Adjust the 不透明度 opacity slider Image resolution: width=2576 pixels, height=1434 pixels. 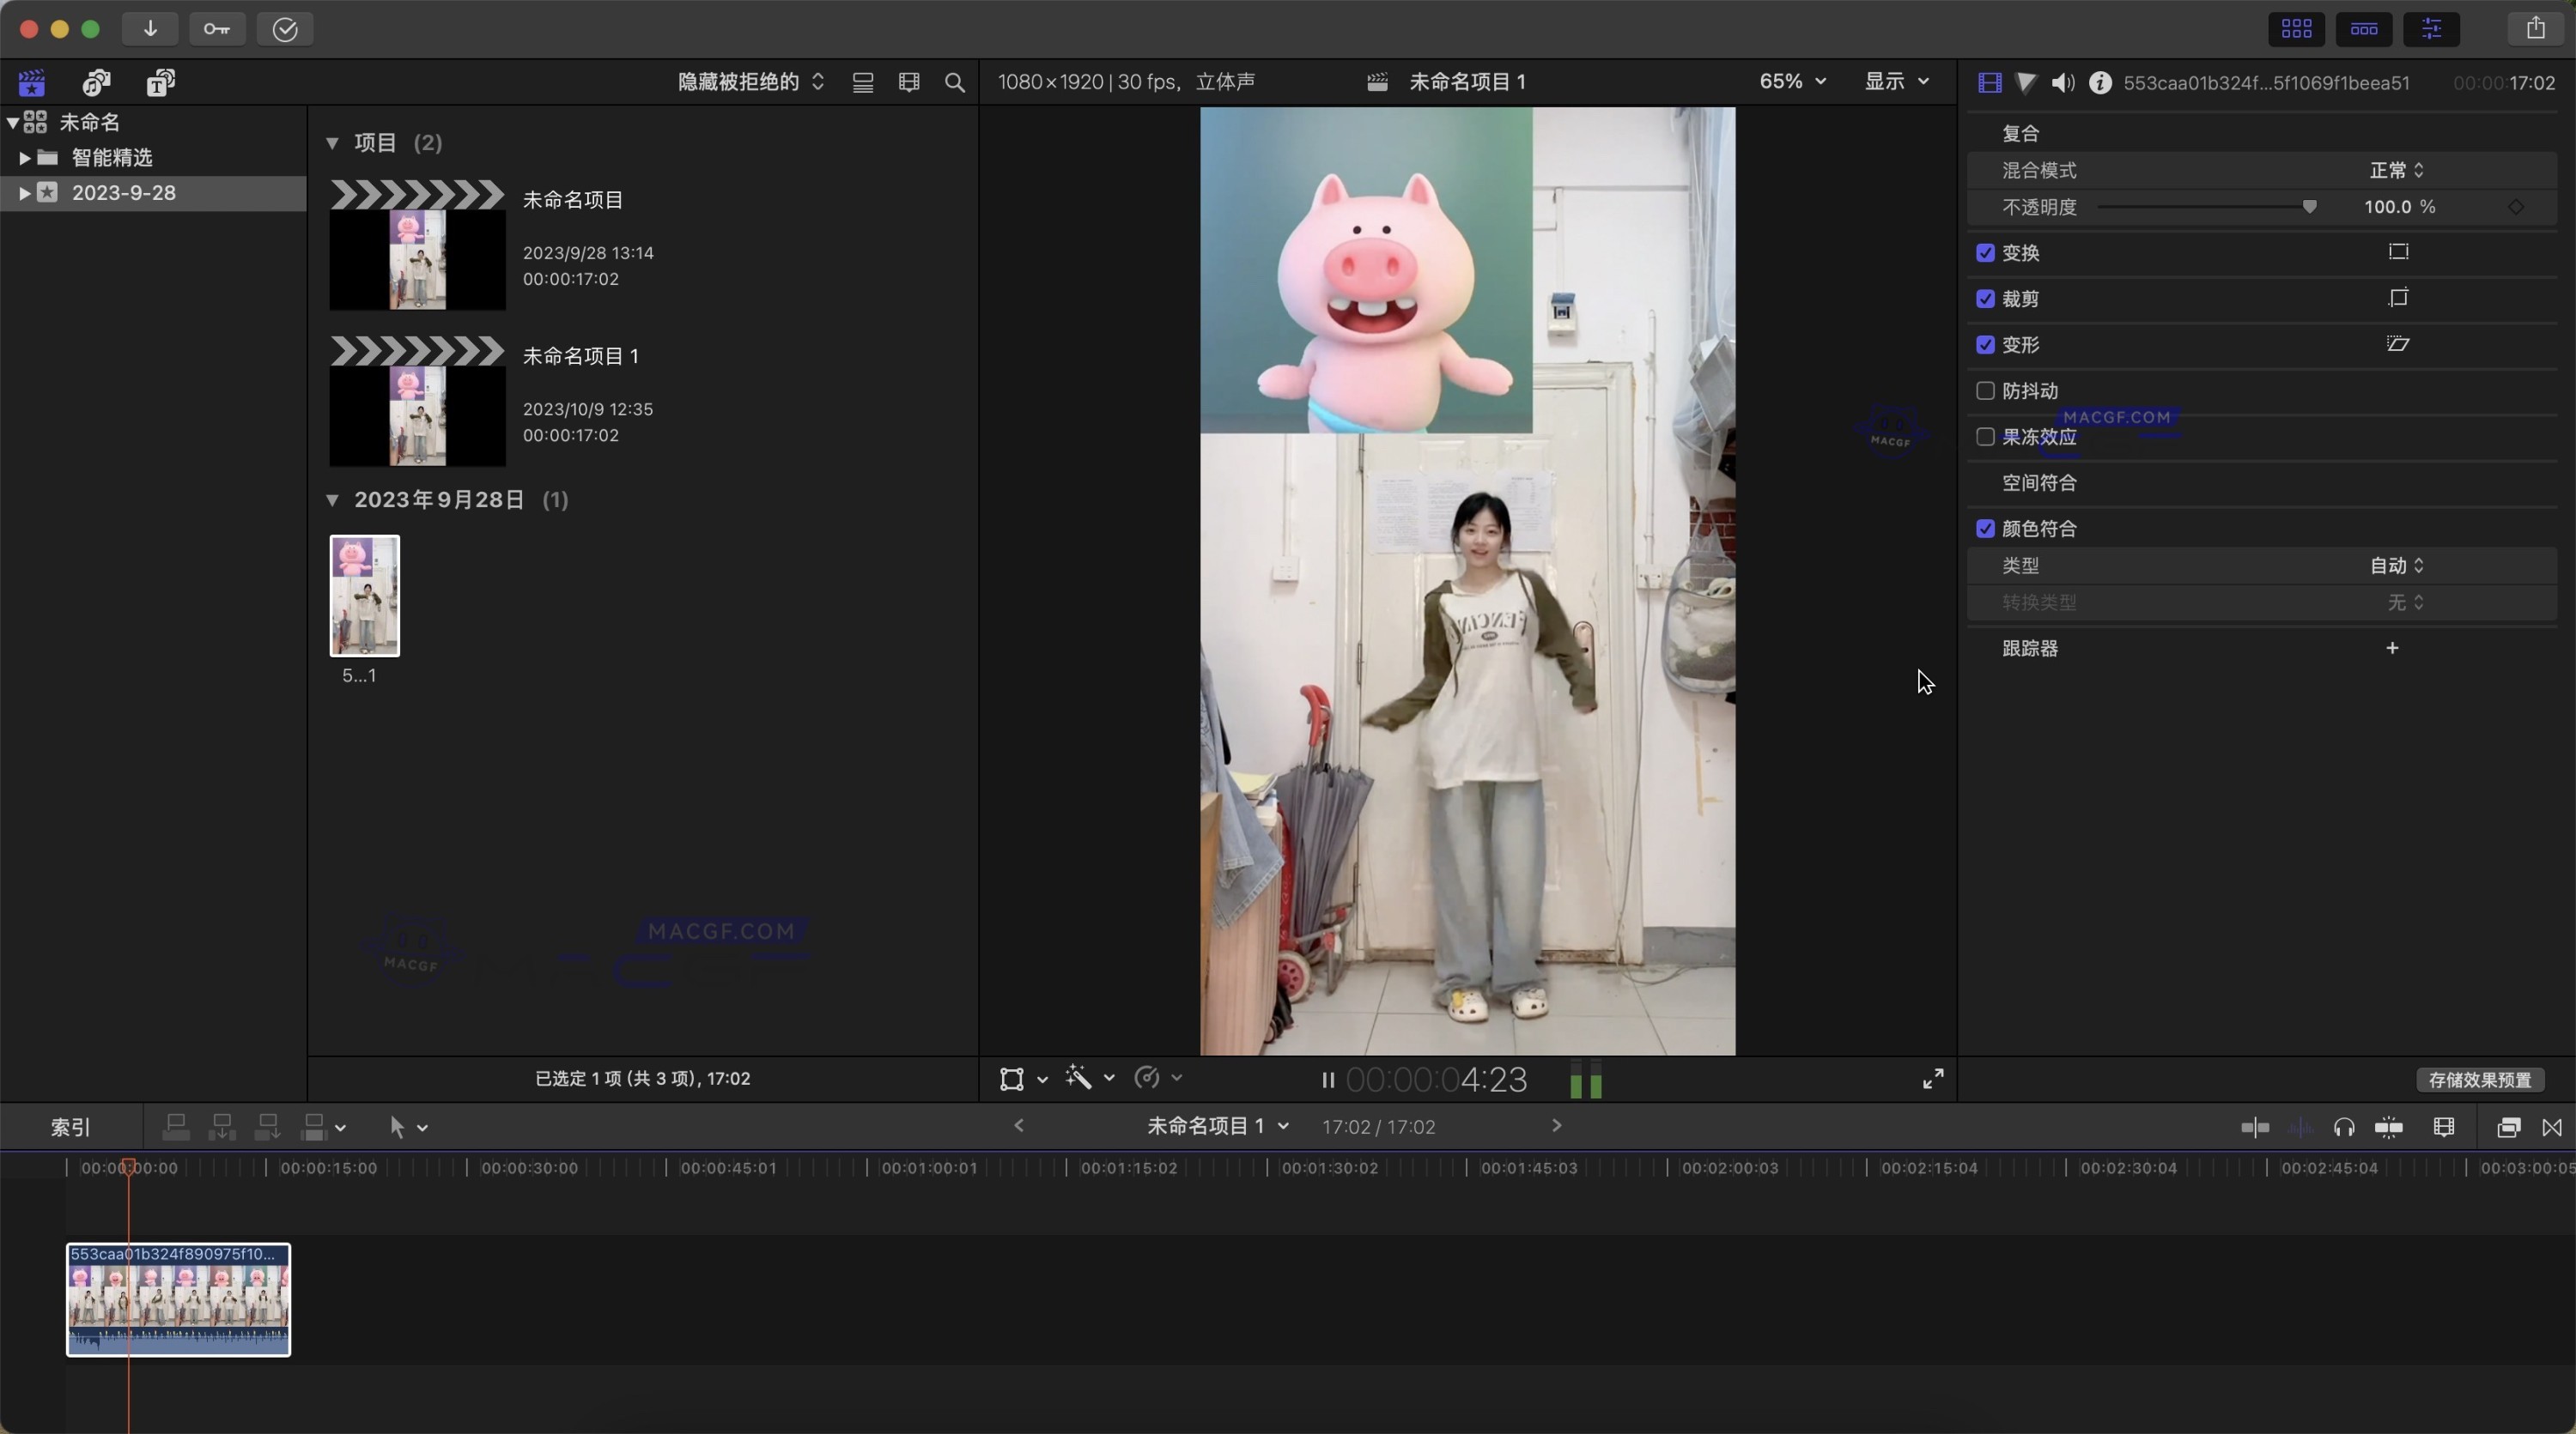click(x=2310, y=207)
